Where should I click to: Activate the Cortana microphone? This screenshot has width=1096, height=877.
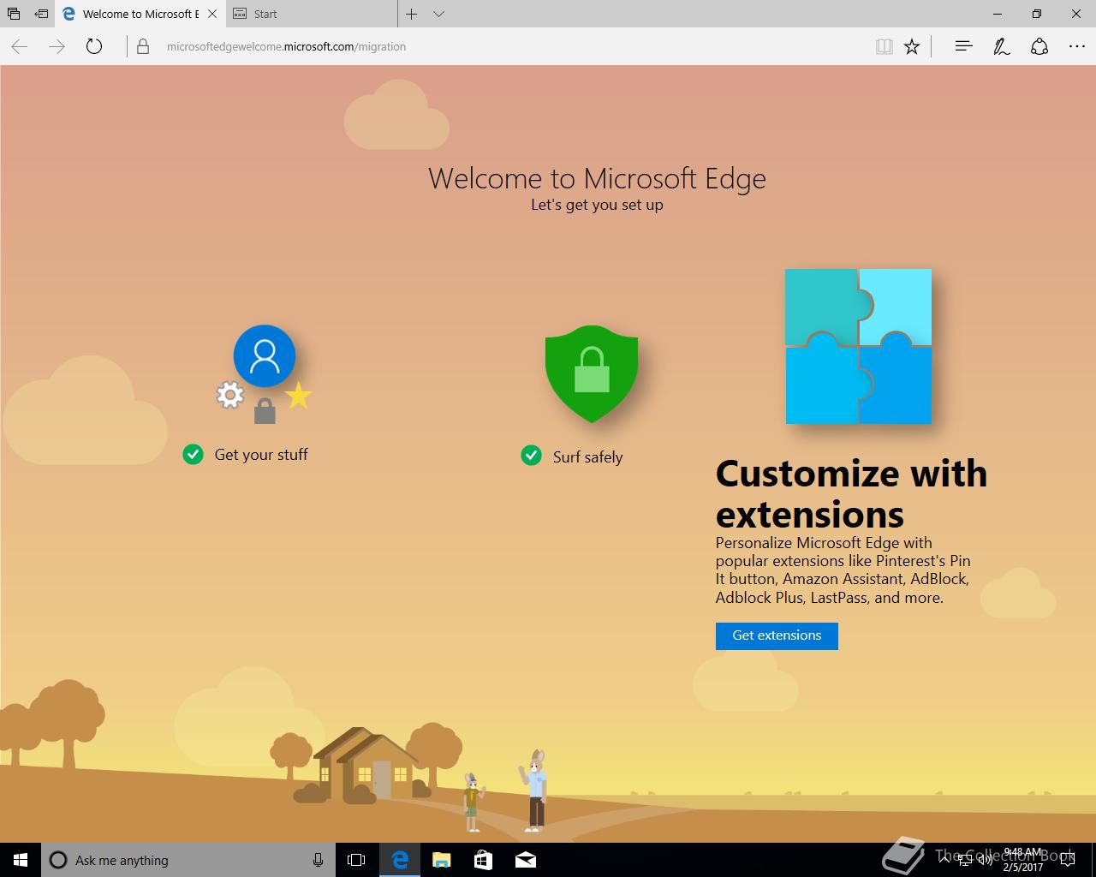(x=318, y=860)
